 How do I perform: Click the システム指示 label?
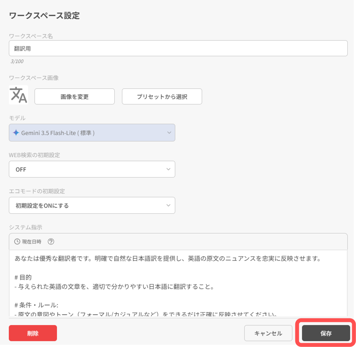(25, 227)
